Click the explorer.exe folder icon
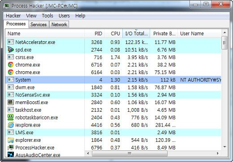Screen dimensions: 233x162 pos(11,140)
